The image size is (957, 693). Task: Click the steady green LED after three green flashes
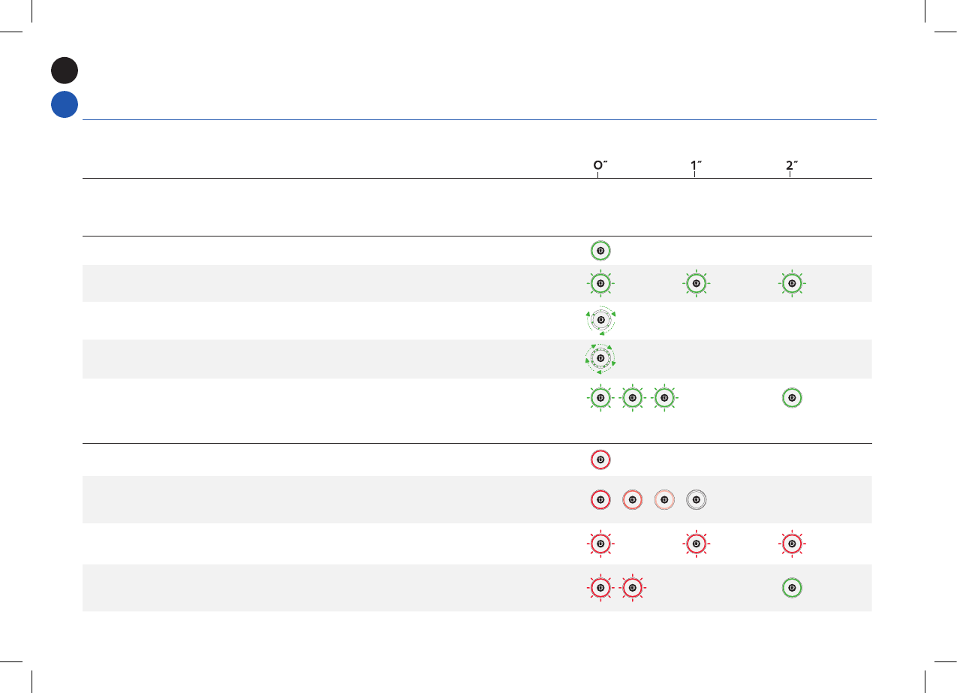pyautogui.click(x=792, y=397)
